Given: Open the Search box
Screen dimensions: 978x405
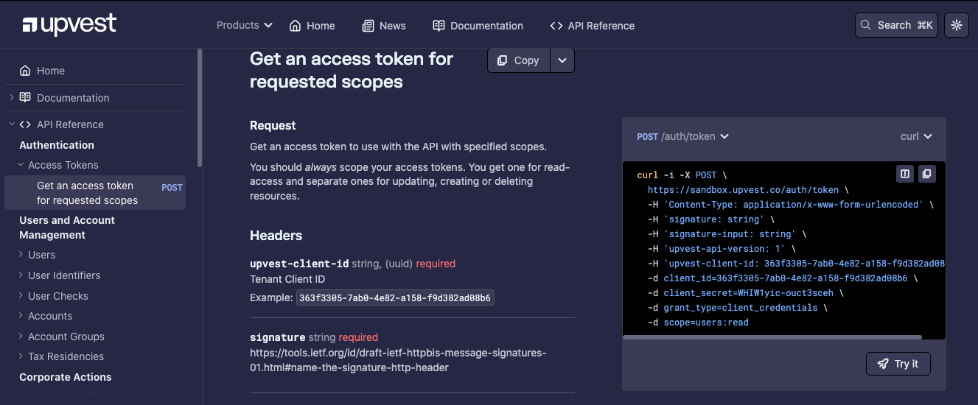Looking at the screenshot, I should [896, 25].
